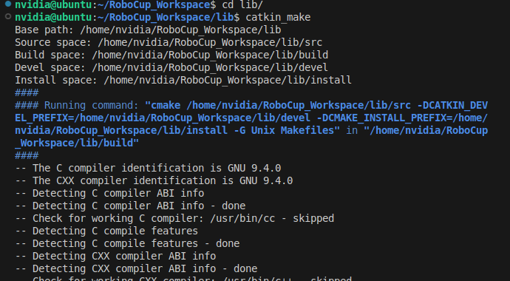Click 'Detecting C compiler ABI info - done'
Screen dimensions: 510x281
coord(130,206)
